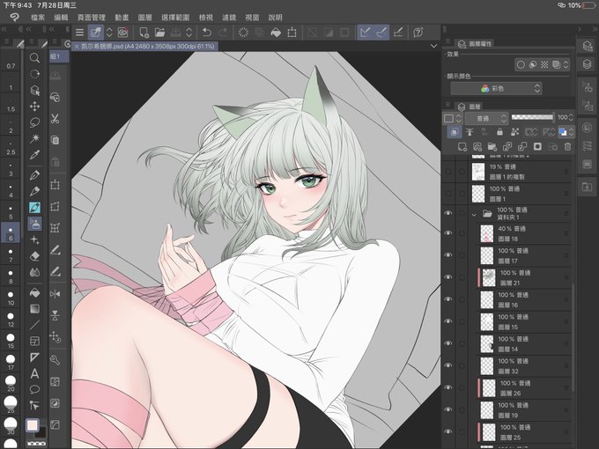Open arrows beside edit-mode command icon

pyautogui.click(x=109, y=33)
